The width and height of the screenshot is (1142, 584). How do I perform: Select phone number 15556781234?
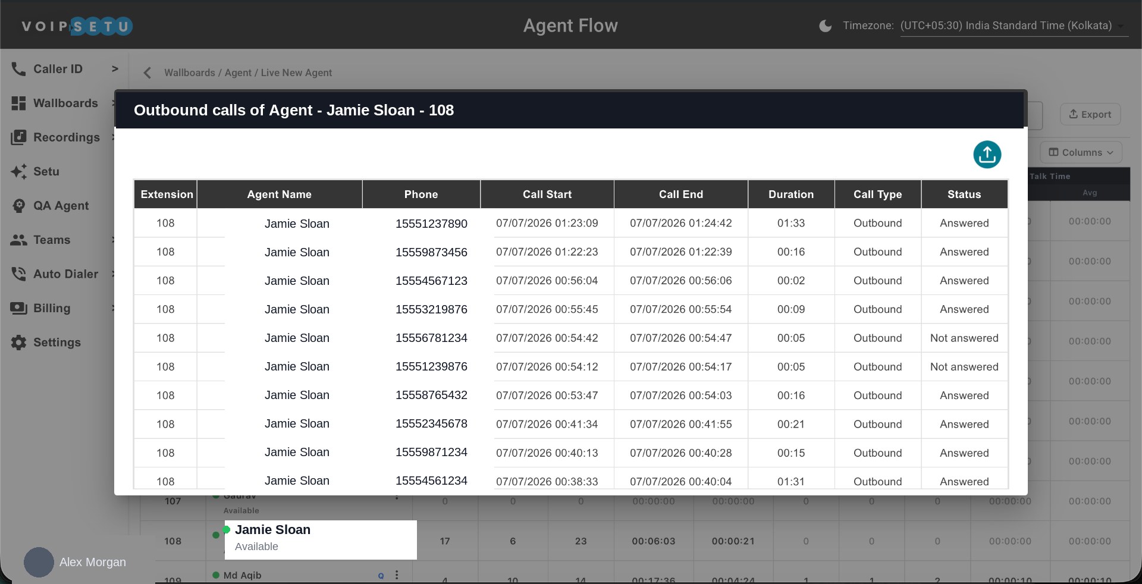(431, 338)
